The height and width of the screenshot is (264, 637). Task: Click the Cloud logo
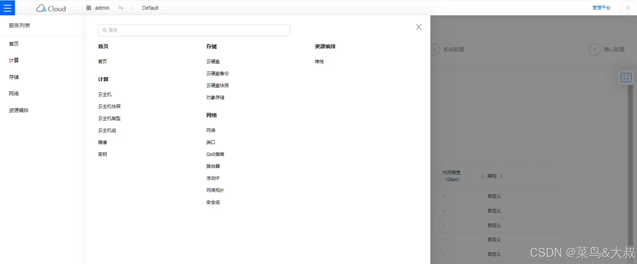coord(51,8)
